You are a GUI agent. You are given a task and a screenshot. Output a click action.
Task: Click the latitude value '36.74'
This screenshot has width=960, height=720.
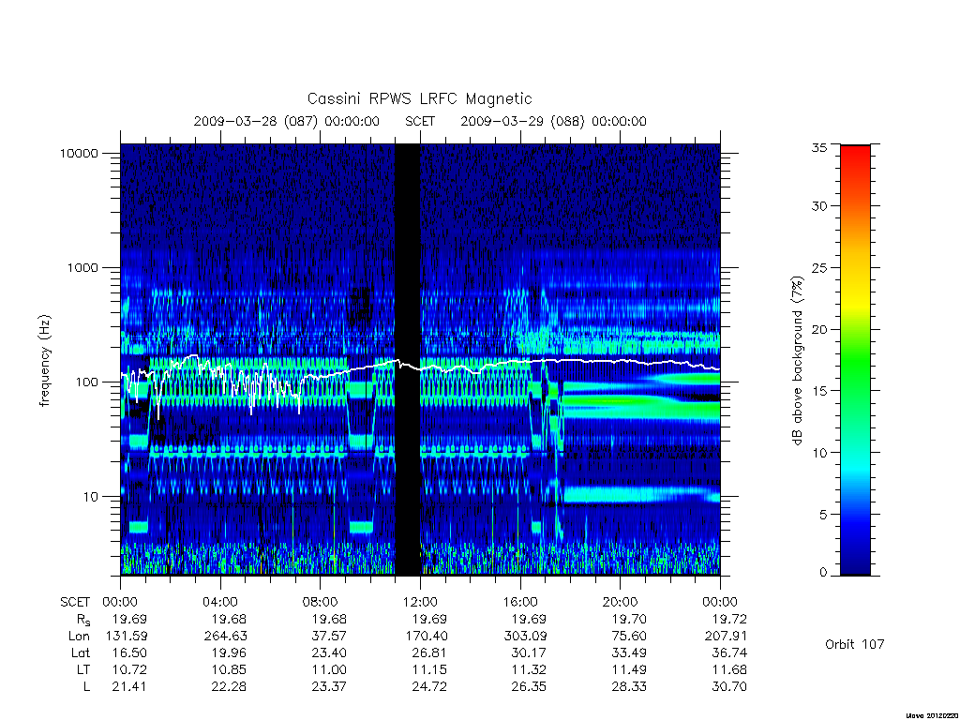pyautogui.click(x=729, y=652)
